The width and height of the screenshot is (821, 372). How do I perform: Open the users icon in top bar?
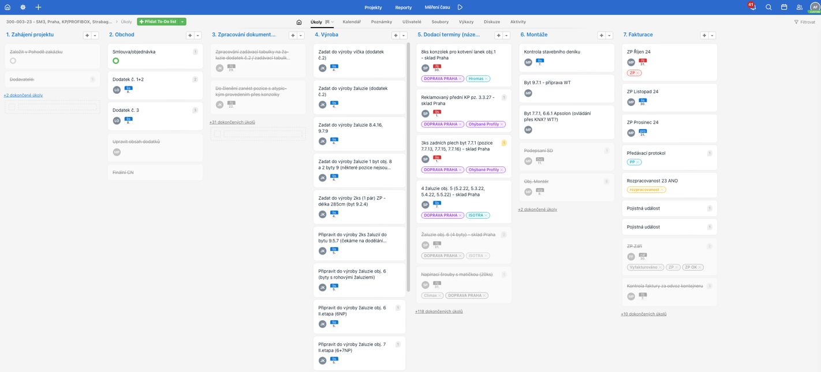pyautogui.click(x=799, y=7)
